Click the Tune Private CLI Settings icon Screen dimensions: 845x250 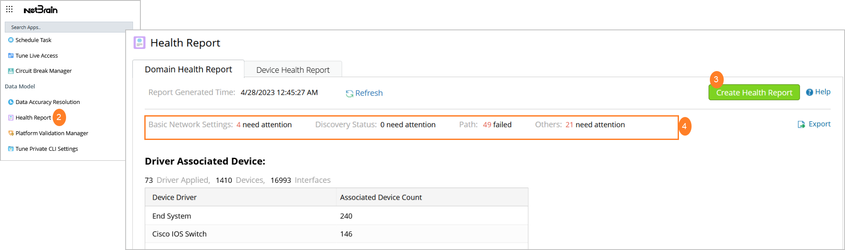(x=11, y=149)
